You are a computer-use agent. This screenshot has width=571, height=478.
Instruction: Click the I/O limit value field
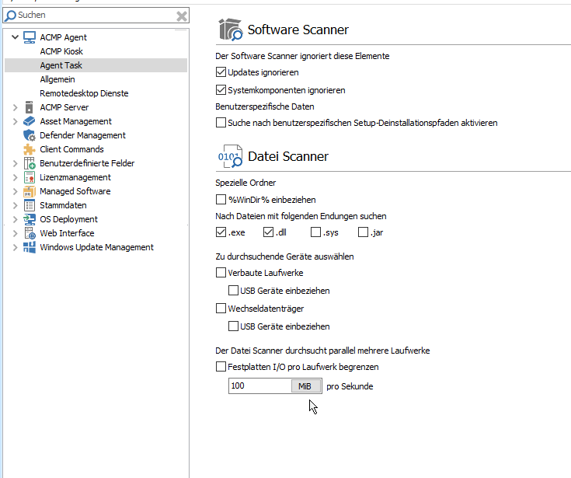click(259, 386)
